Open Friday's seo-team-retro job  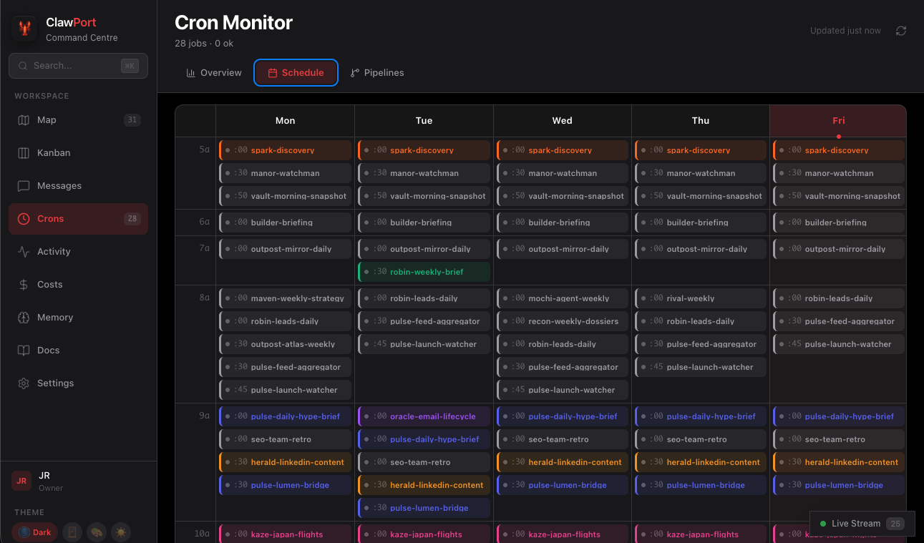click(839, 439)
